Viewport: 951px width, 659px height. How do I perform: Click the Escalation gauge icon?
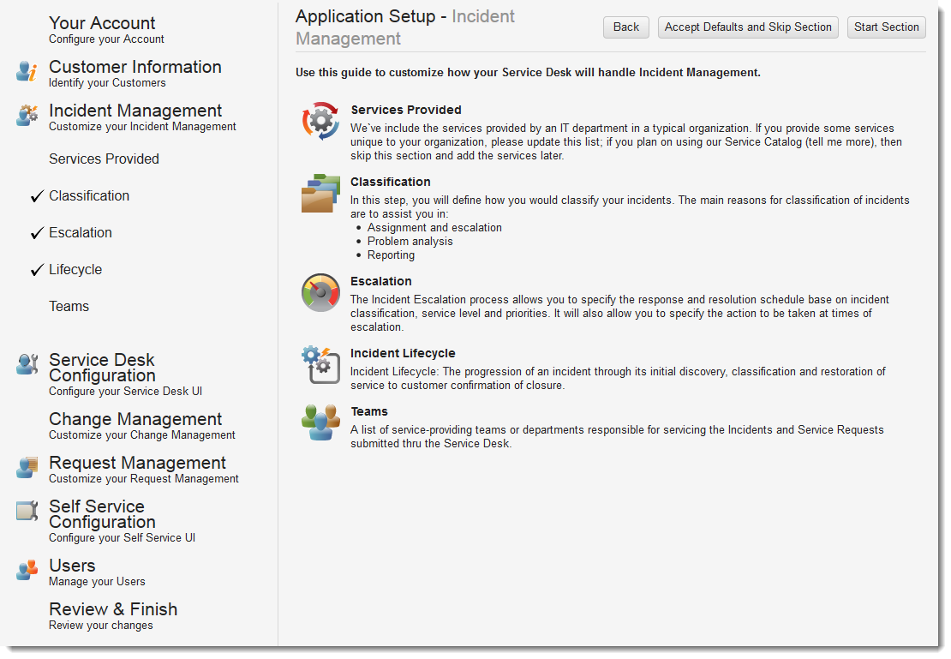(x=320, y=292)
